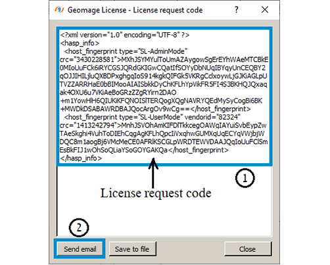Viewport: 330px width, 265px height.
Task: Click the title text Geomage License - License request code
Action: pos(135,10)
